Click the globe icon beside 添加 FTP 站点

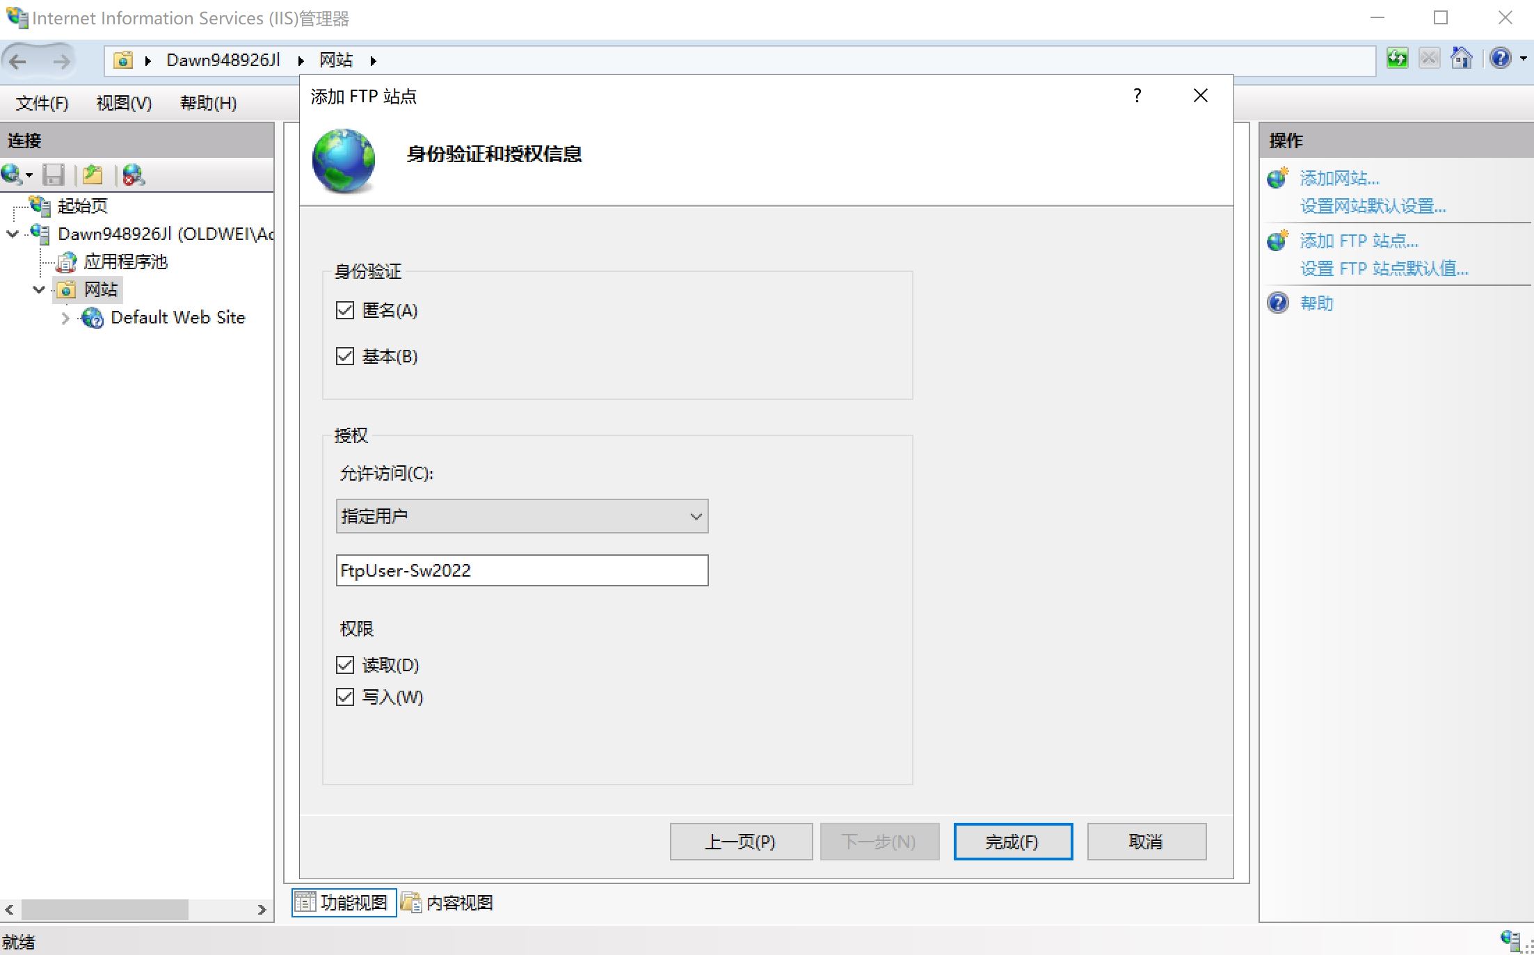click(1278, 241)
